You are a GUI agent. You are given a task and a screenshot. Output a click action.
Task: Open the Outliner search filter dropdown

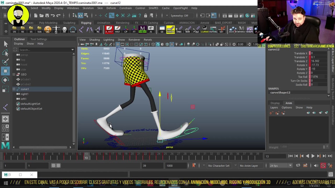tap(72, 50)
